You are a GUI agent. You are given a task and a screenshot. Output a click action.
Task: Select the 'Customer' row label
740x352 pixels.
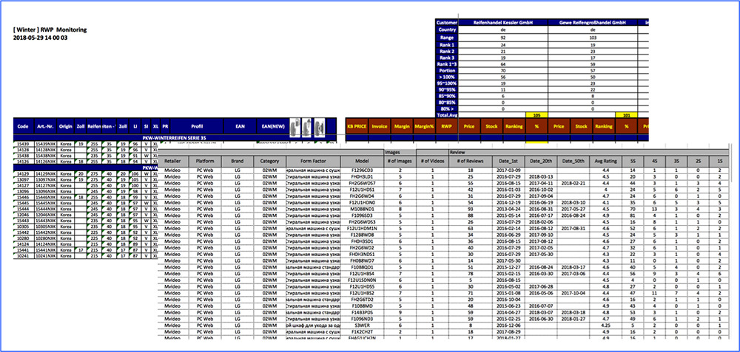(447, 22)
